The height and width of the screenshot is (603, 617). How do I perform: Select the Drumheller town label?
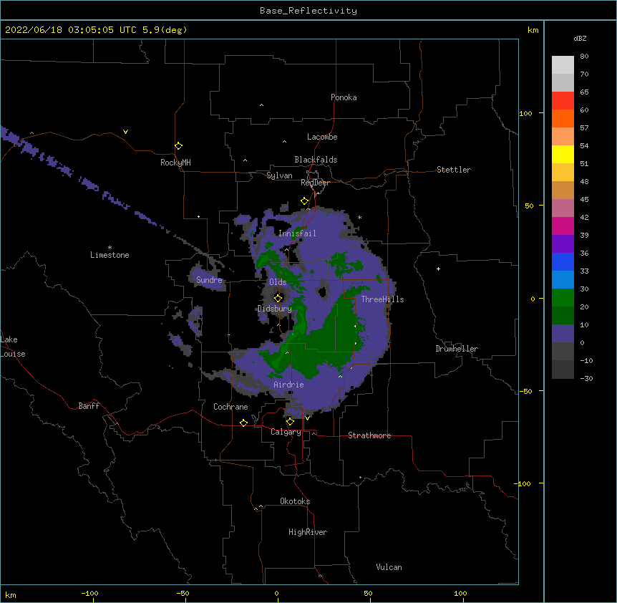pyautogui.click(x=457, y=349)
